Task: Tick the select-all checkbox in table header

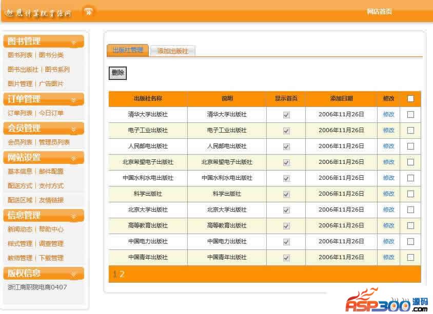Action: [410, 99]
